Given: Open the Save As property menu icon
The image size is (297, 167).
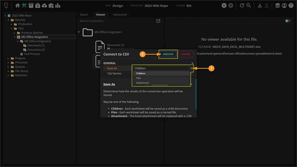Looking at the screenshot, I should click(x=192, y=68).
